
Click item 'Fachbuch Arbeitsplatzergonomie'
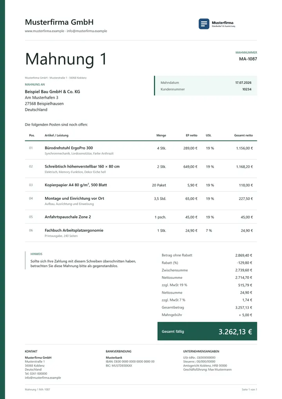[x=74, y=230]
